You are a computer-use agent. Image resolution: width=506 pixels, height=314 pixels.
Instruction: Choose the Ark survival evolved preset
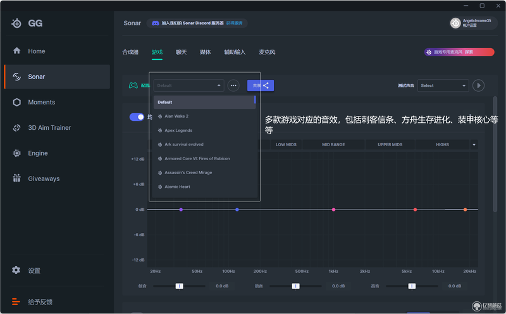pyautogui.click(x=204, y=144)
